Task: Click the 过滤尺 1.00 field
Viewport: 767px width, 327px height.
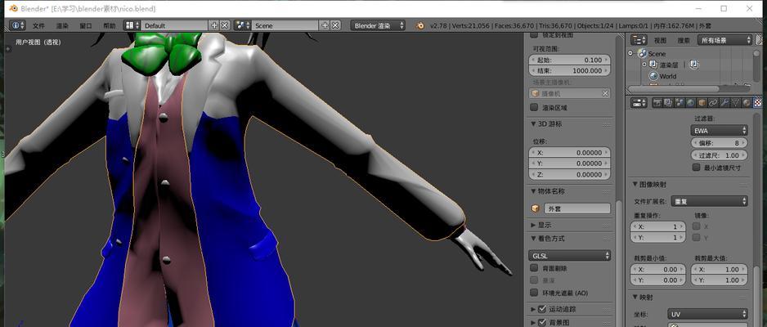Action: [x=719, y=155]
